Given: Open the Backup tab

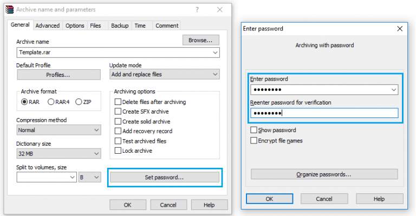Looking at the screenshot, I should click(x=120, y=25).
